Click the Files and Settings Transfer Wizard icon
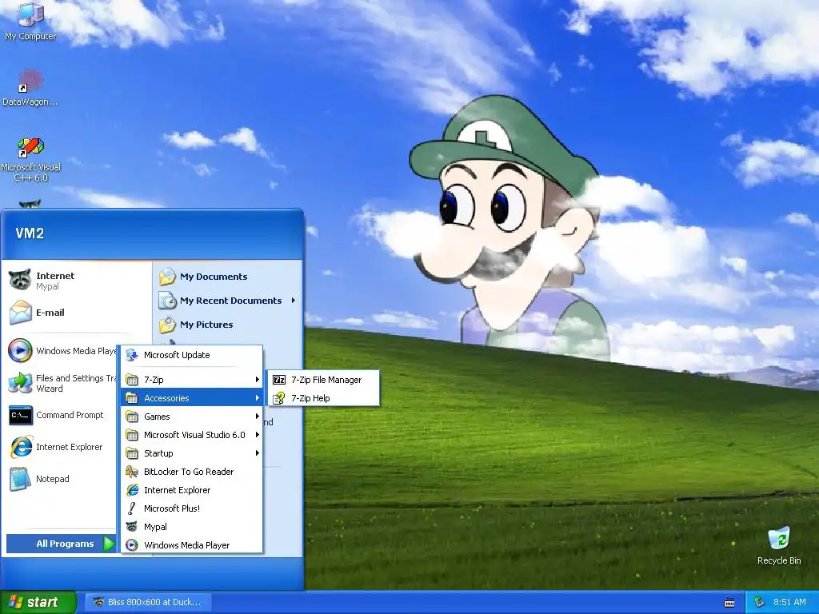 (x=20, y=383)
